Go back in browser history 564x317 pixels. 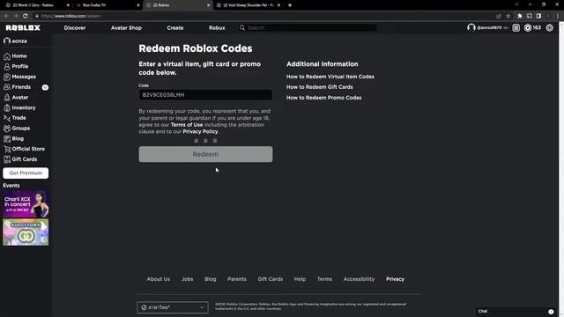click(x=6, y=16)
